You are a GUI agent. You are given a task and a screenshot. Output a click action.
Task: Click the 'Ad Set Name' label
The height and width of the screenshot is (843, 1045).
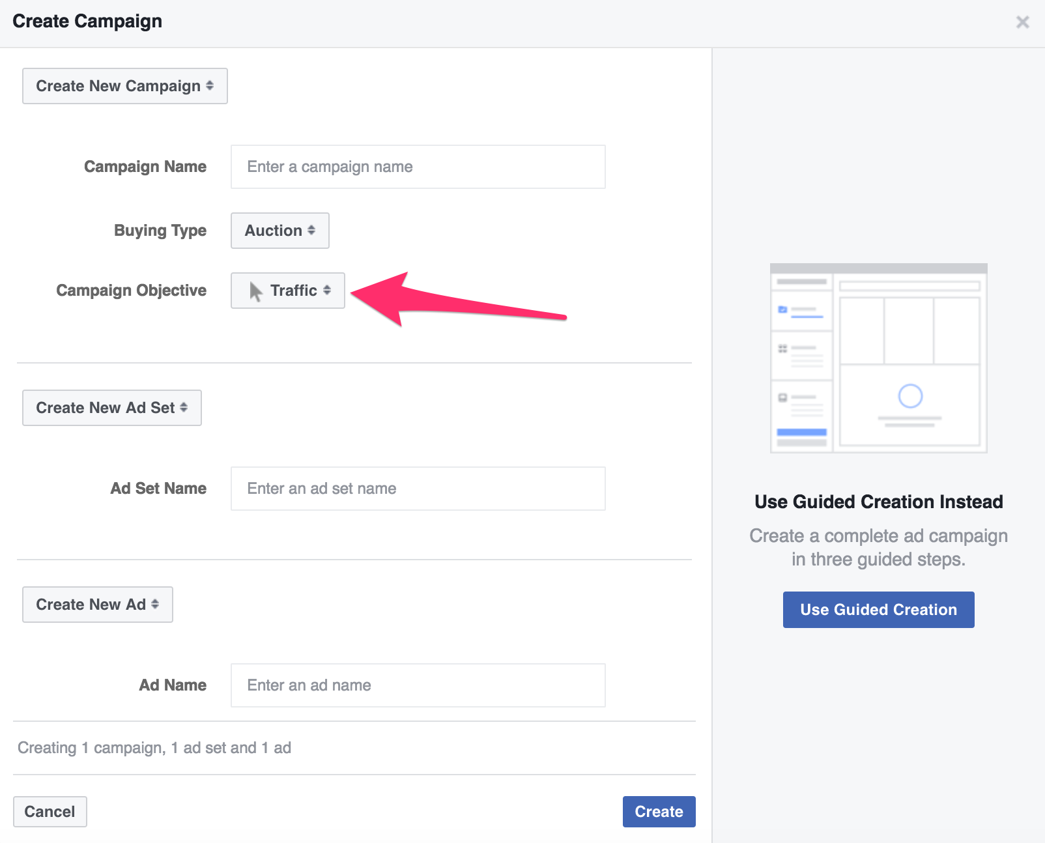158,489
